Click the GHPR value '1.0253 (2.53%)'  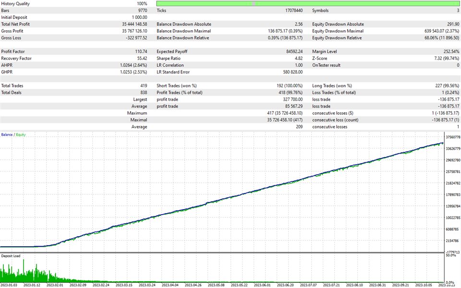pyautogui.click(x=133, y=72)
